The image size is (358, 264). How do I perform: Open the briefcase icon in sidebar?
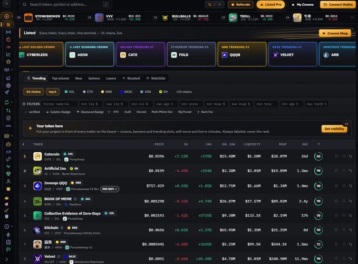pyautogui.click(x=8, y=144)
